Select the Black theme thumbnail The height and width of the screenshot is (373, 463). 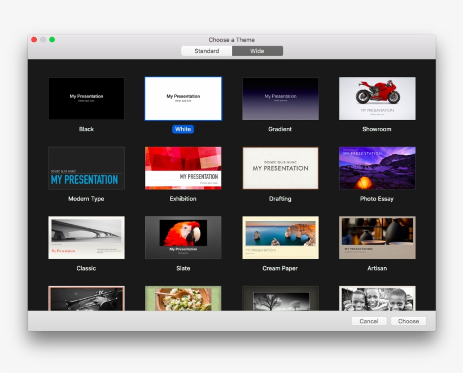coord(86,98)
